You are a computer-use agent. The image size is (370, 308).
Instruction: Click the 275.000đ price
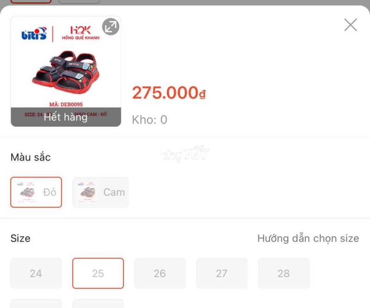pos(169,92)
